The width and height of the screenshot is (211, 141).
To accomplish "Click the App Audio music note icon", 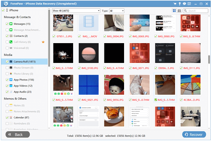I will [x=11, y=92].
